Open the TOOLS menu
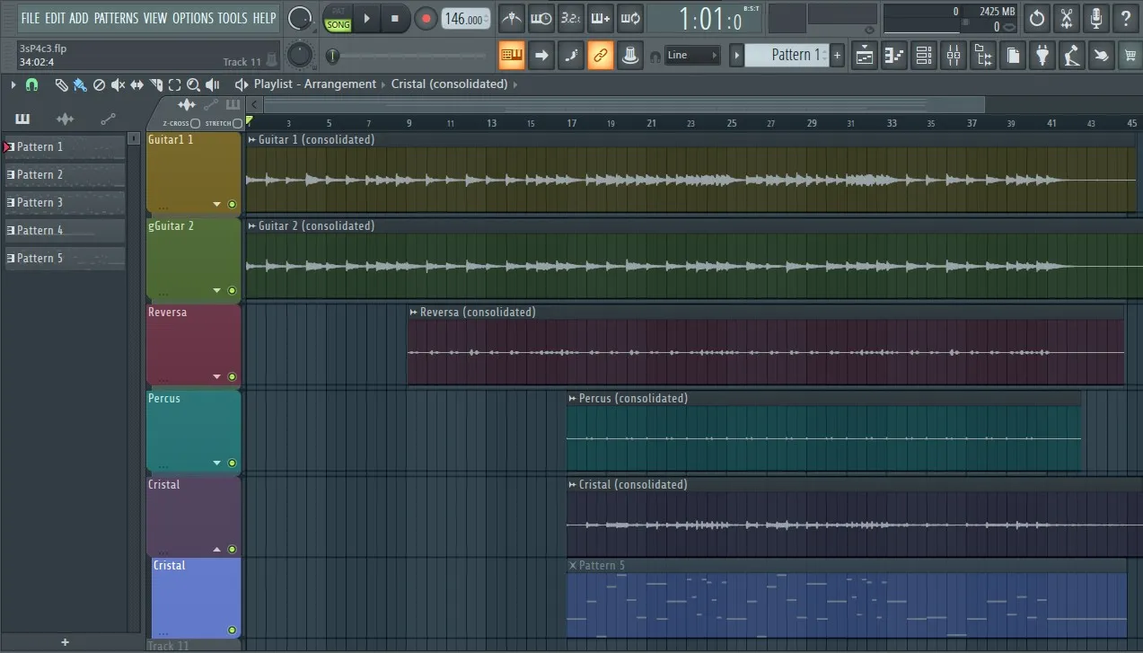 pos(233,18)
